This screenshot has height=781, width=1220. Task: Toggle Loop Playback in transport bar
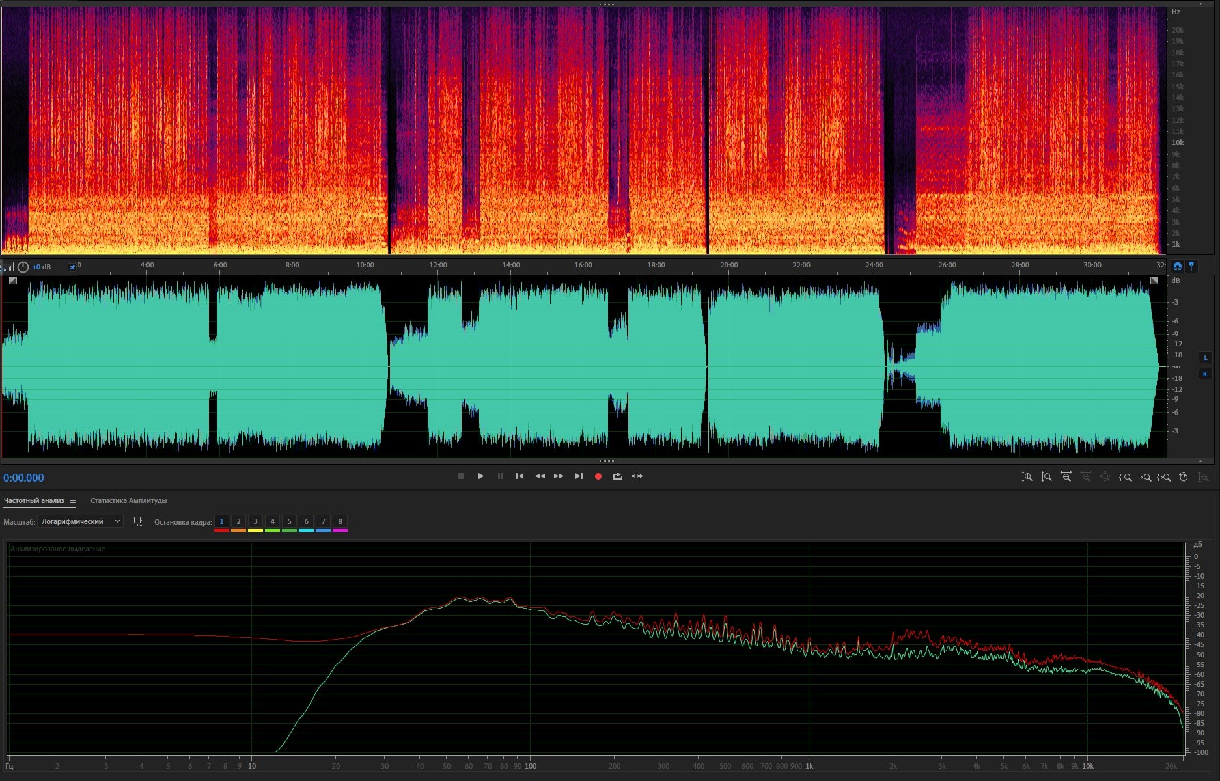coord(617,476)
